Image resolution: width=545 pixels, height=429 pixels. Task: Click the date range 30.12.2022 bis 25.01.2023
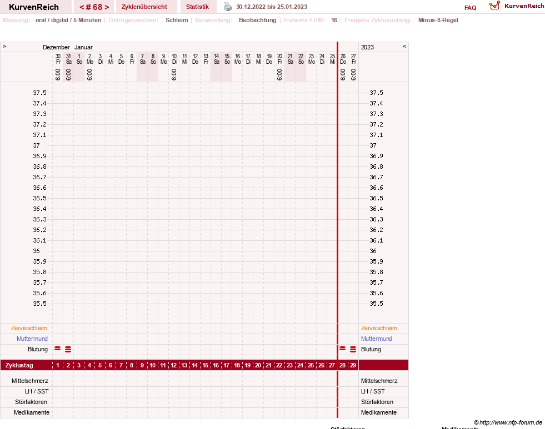[x=272, y=7]
